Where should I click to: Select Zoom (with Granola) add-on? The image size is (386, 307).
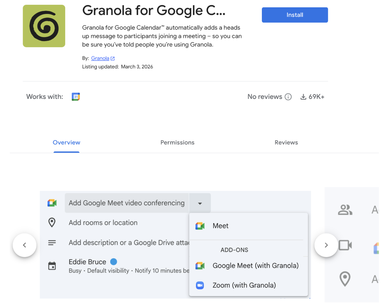click(x=249, y=285)
